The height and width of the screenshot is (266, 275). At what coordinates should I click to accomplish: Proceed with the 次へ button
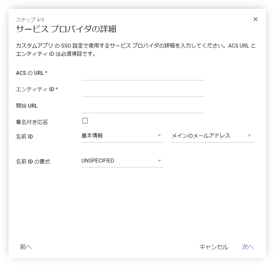[x=248, y=247]
